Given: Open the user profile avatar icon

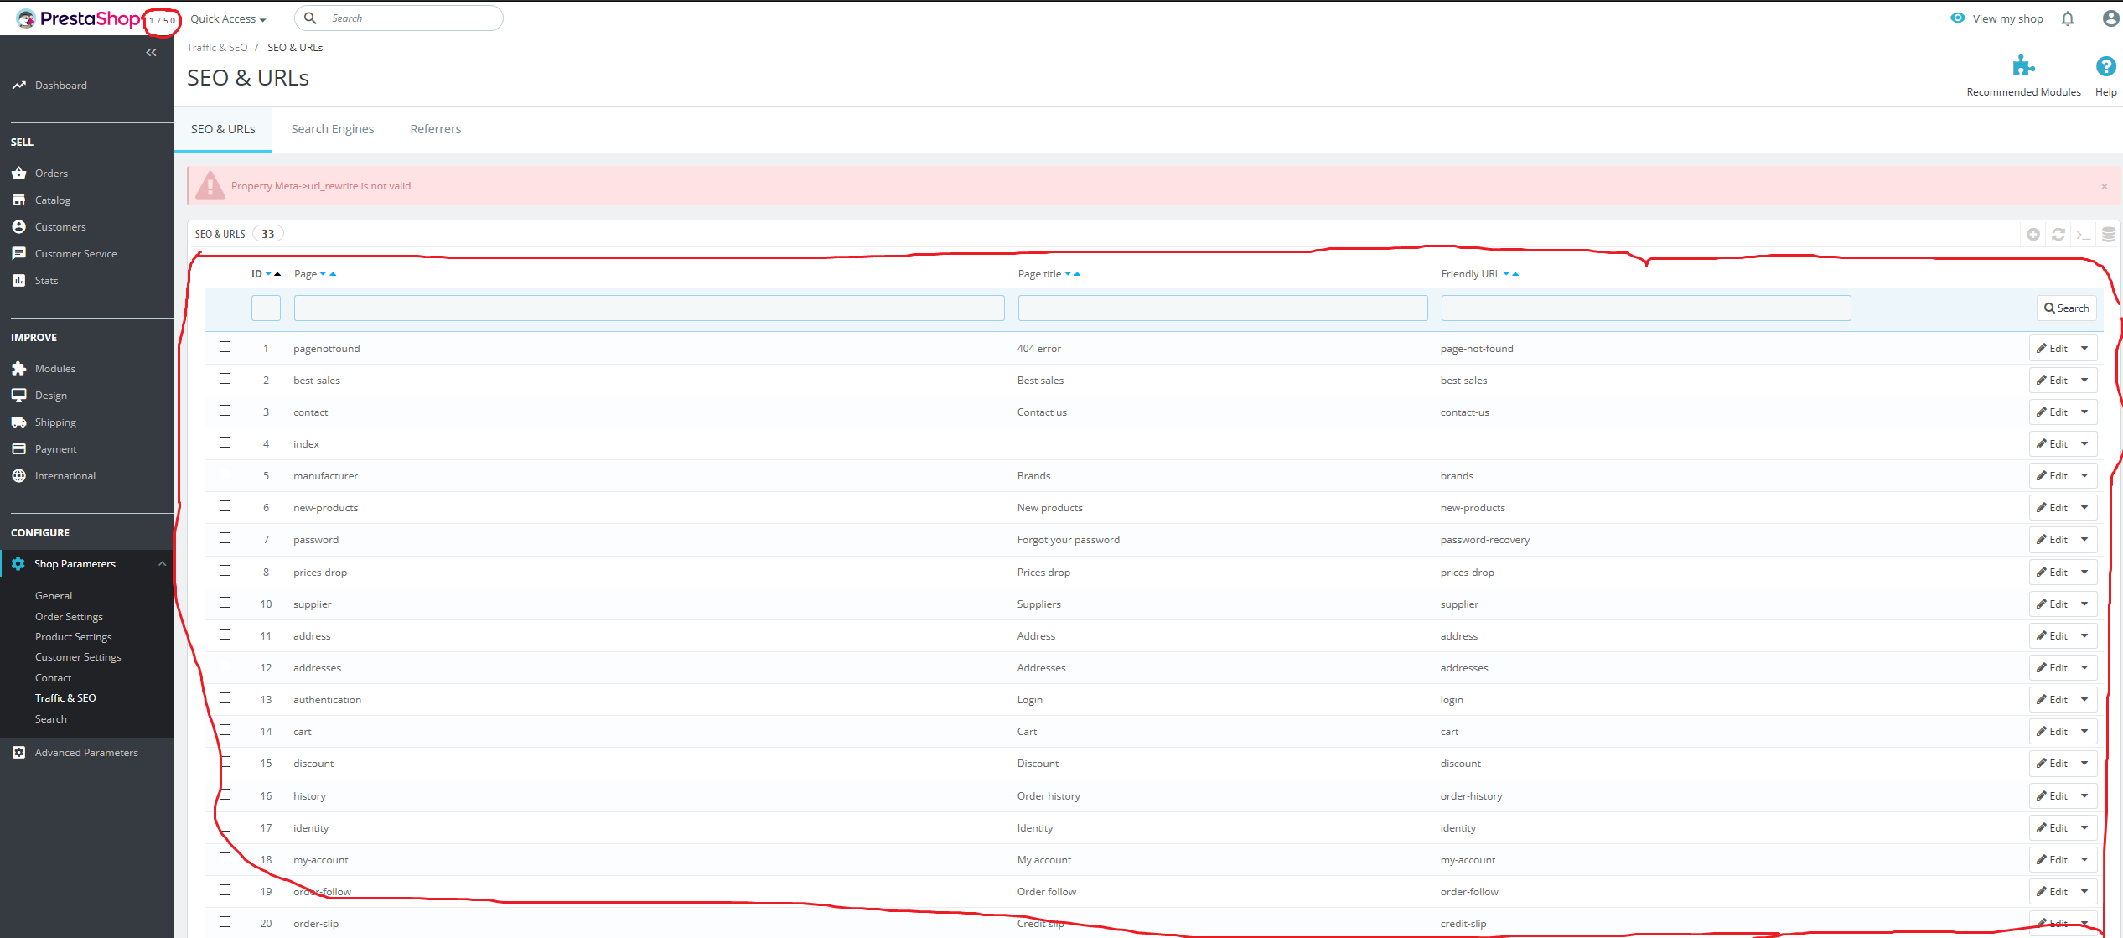Looking at the screenshot, I should 2110,19.
